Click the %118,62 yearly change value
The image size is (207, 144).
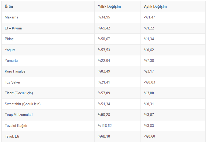[105, 126]
